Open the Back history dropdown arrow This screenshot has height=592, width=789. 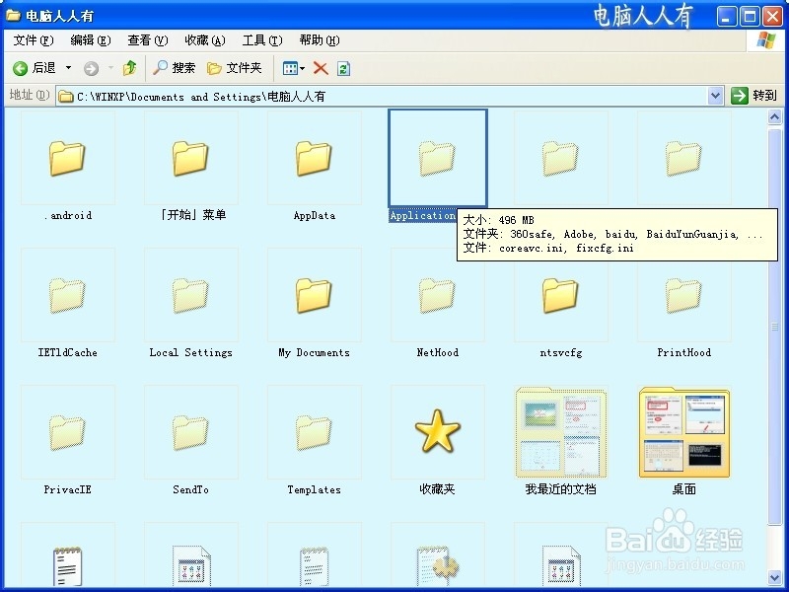coord(68,67)
